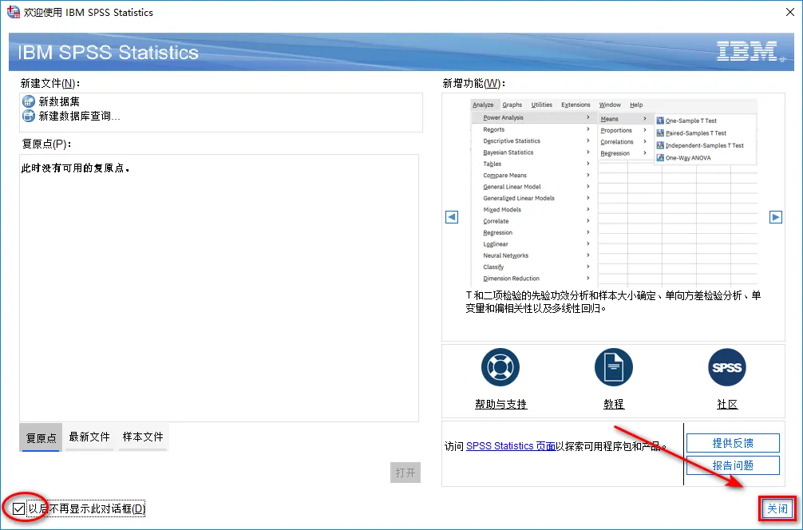This screenshot has height=530, width=803.
Task: Close the welcome dialog with X
Action: point(790,12)
